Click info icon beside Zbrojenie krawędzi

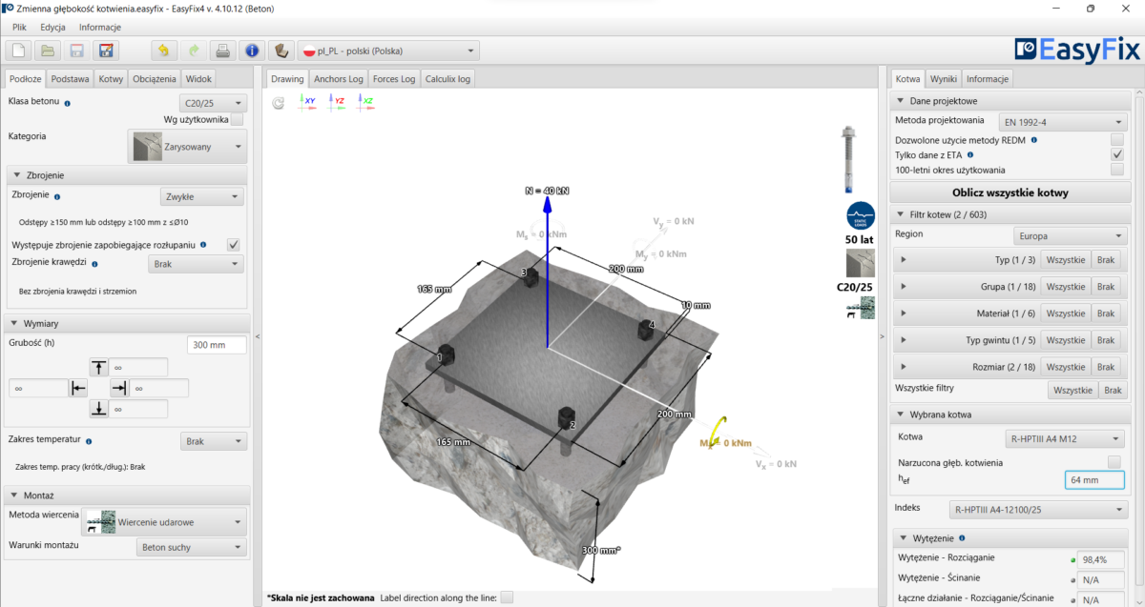(x=95, y=263)
